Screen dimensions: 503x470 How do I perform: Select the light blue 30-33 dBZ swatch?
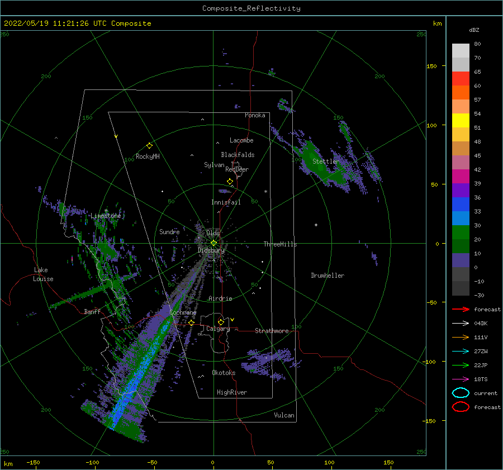coord(461,219)
